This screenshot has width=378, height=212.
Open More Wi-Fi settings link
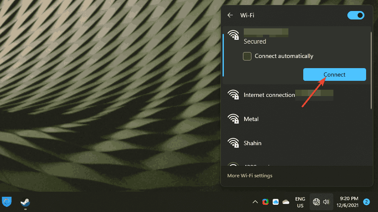coord(250,176)
